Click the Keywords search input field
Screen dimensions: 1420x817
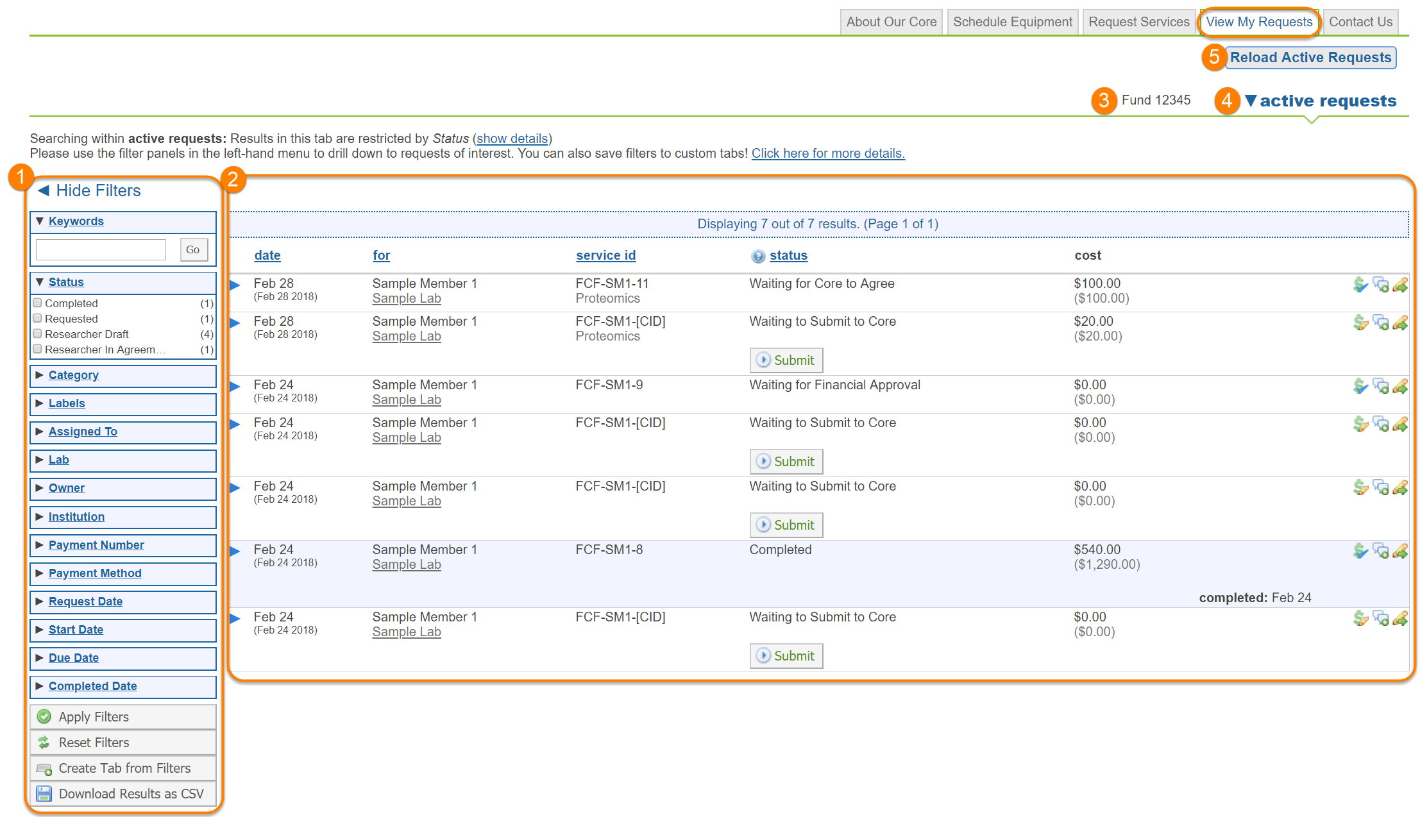101,249
